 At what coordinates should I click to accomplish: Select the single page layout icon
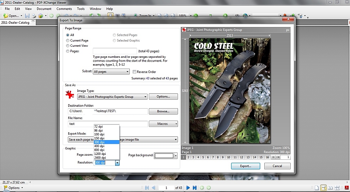(x=317, y=188)
